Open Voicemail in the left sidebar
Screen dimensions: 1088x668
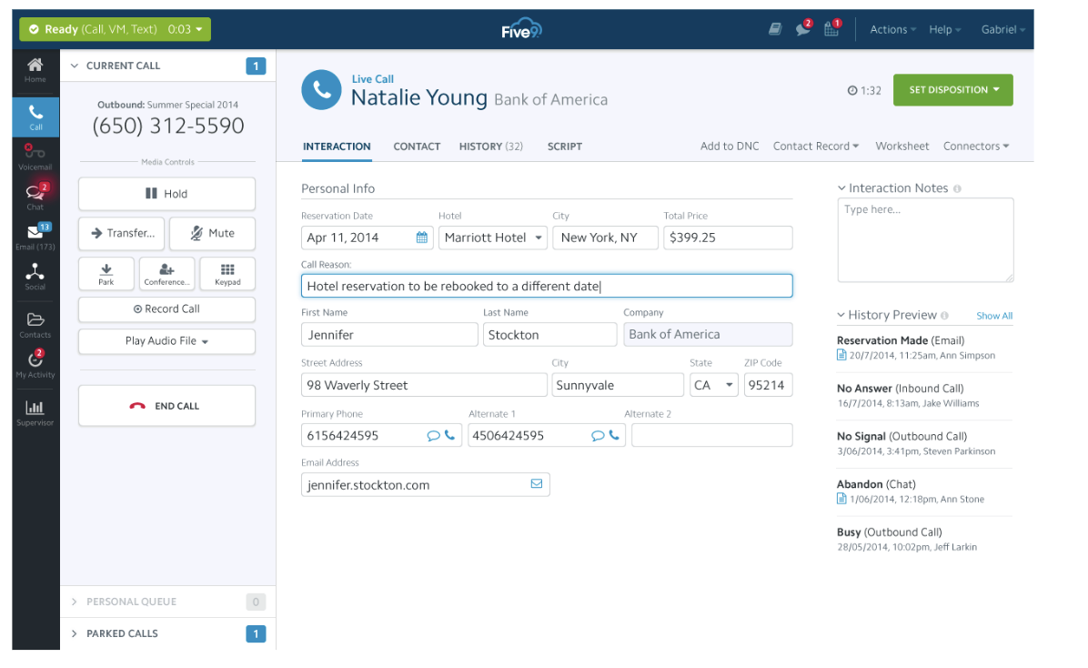point(35,157)
